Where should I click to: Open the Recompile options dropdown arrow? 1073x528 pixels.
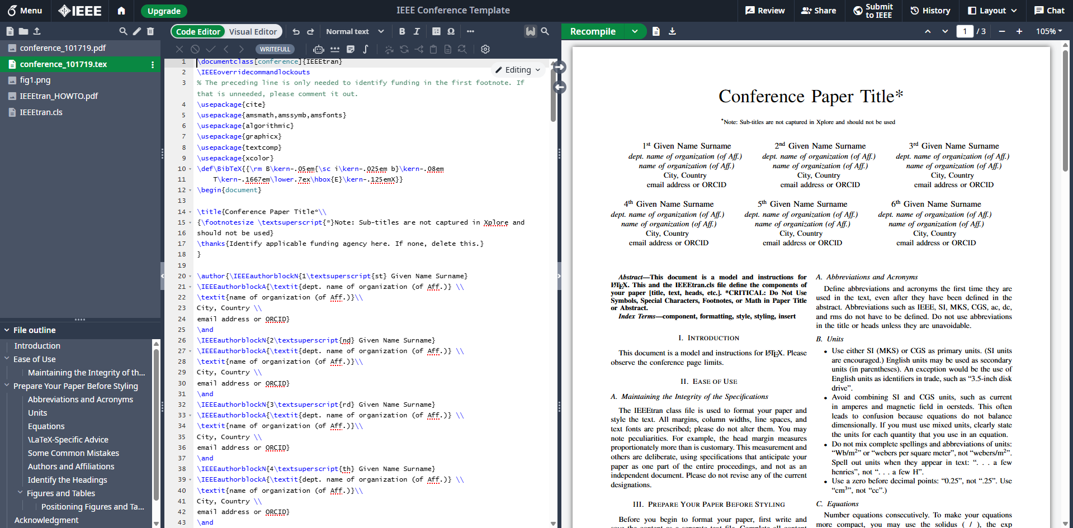tap(635, 32)
